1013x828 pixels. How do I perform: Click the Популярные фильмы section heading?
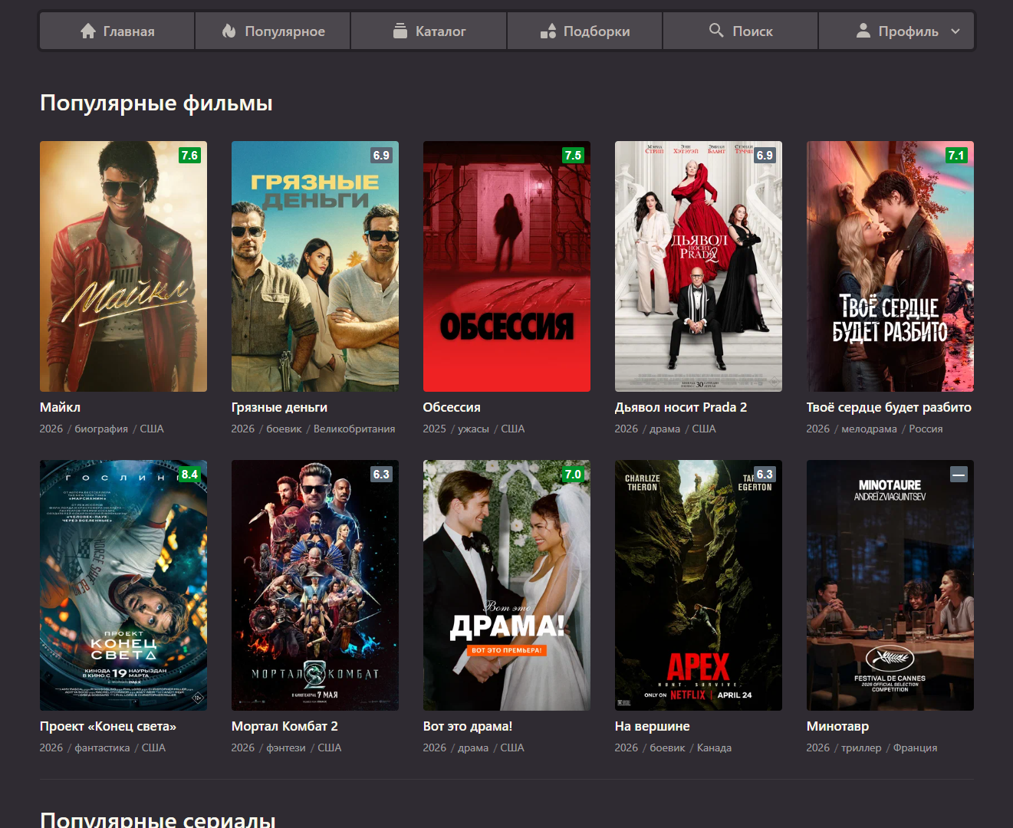pyautogui.click(x=156, y=103)
